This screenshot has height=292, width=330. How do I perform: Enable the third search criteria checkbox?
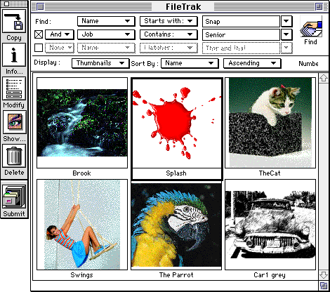[x=39, y=48]
